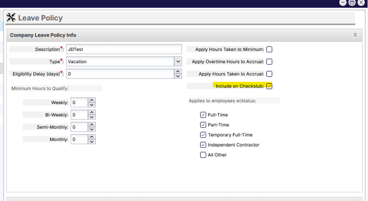The height and width of the screenshot is (201, 368).
Task: Uncheck Include on Checkstub checkbox
Action: point(269,86)
